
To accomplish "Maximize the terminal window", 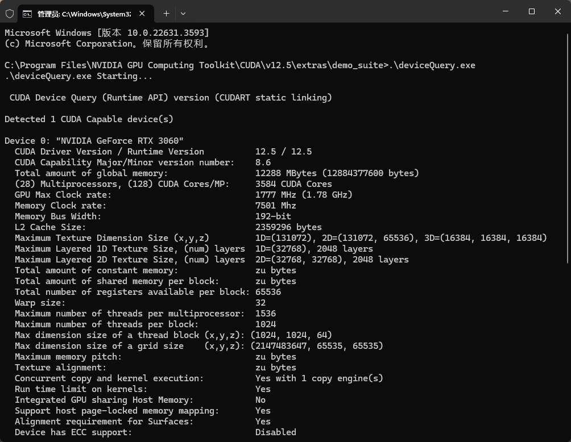I will 532,11.
